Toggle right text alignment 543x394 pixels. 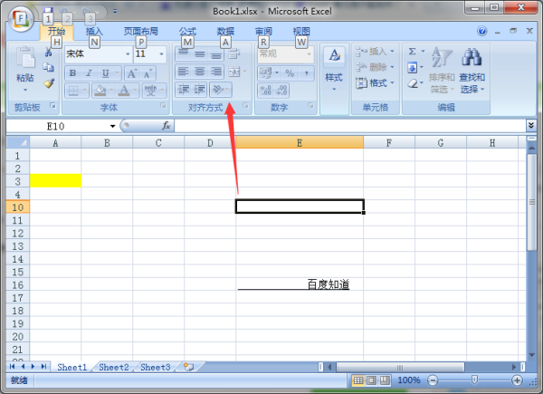coord(216,72)
